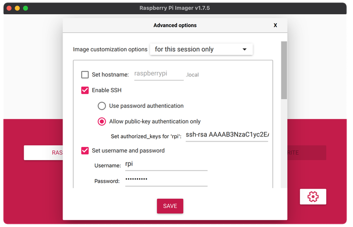353x227 pixels.
Task: Click the SAVE button
Action: pyautogui.click(x=170, y=206)
